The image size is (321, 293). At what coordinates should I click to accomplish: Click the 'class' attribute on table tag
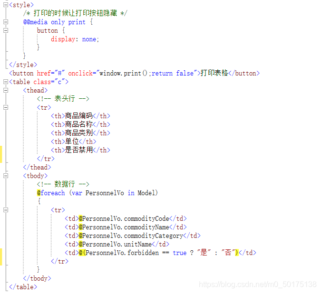click(42, 82)
